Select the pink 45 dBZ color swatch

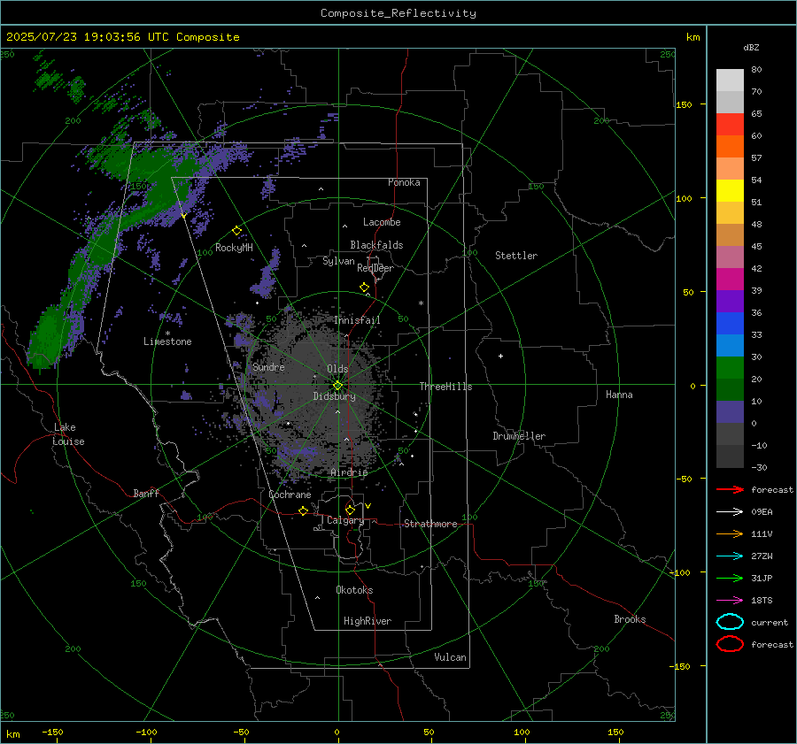(730, 257)
